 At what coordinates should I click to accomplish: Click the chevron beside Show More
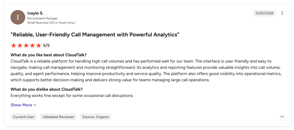[x=35, y=105]
